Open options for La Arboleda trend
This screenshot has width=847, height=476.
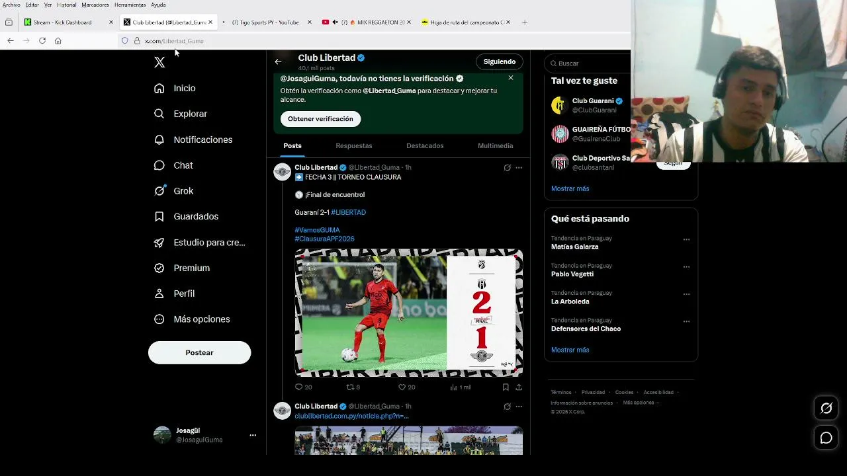[686, 294]
